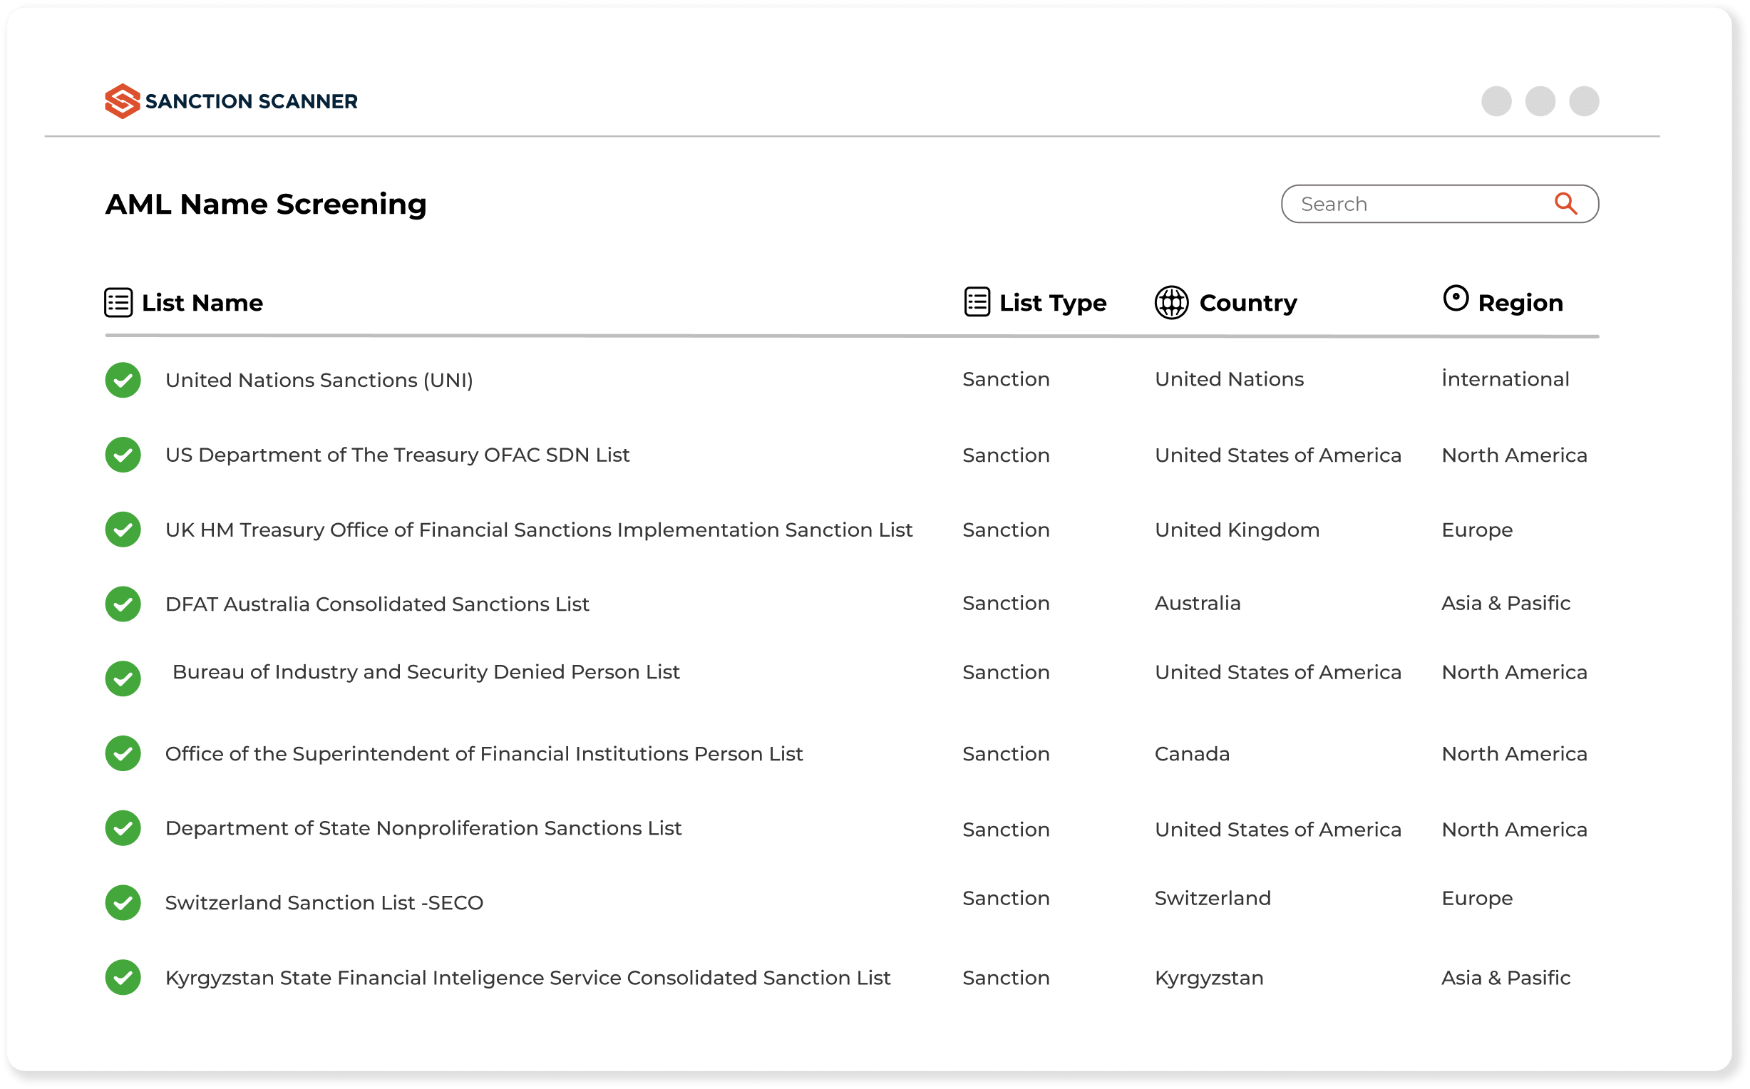This screenshot has width=1750, height=1089.
Task: Select Bureau of Industry and Security Denied Person List
Action: point(426,672)
